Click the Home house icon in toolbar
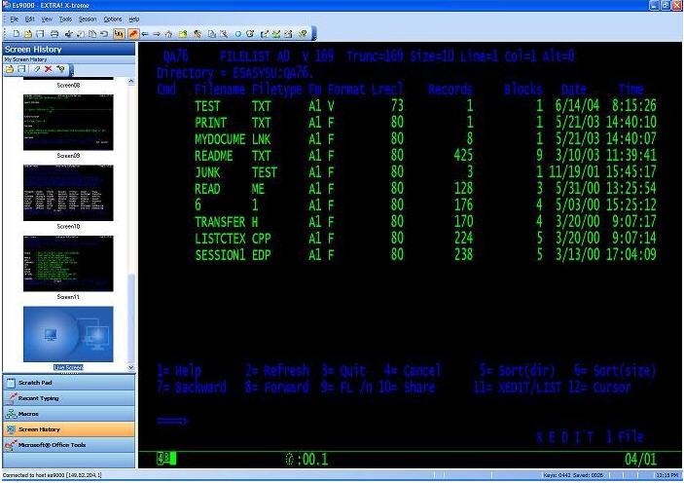This screenshot has width=684, height=483. pyautogui.click(x=169, y=34)
